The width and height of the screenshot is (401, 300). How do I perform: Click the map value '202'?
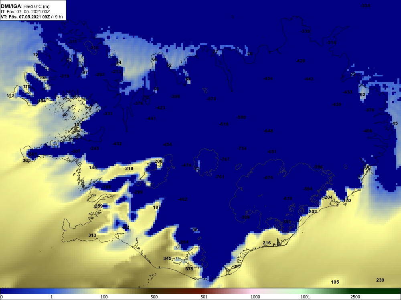[313, 212]
